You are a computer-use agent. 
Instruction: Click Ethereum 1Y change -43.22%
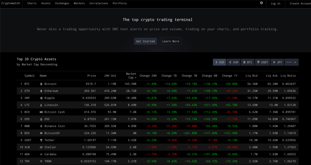coord(231,91)
